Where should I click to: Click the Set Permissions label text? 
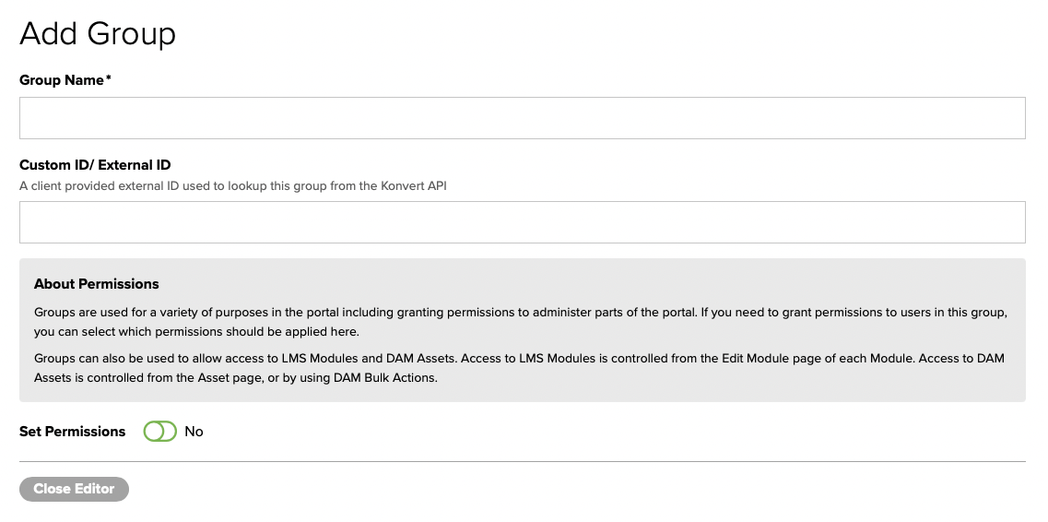(x=72, y=432)
